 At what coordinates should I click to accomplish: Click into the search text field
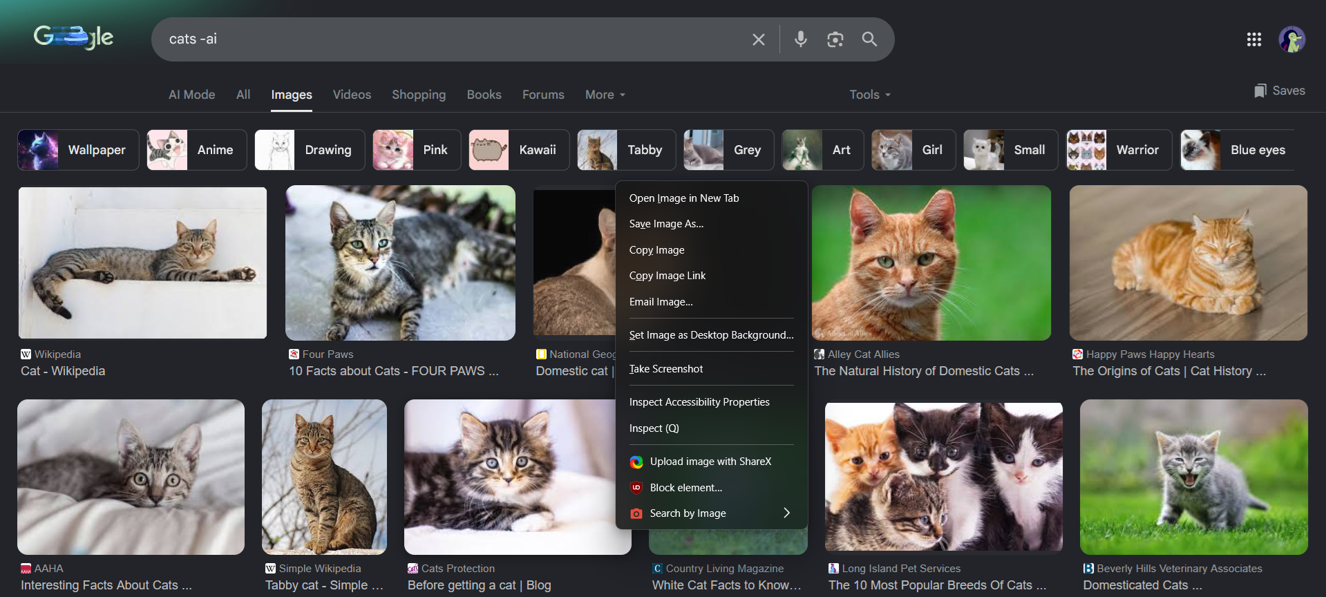(449, 39)
